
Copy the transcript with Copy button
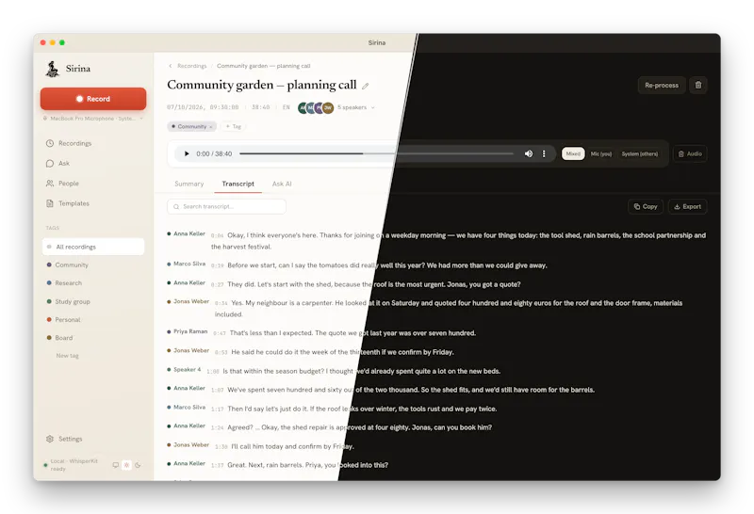tap(646, 206)
